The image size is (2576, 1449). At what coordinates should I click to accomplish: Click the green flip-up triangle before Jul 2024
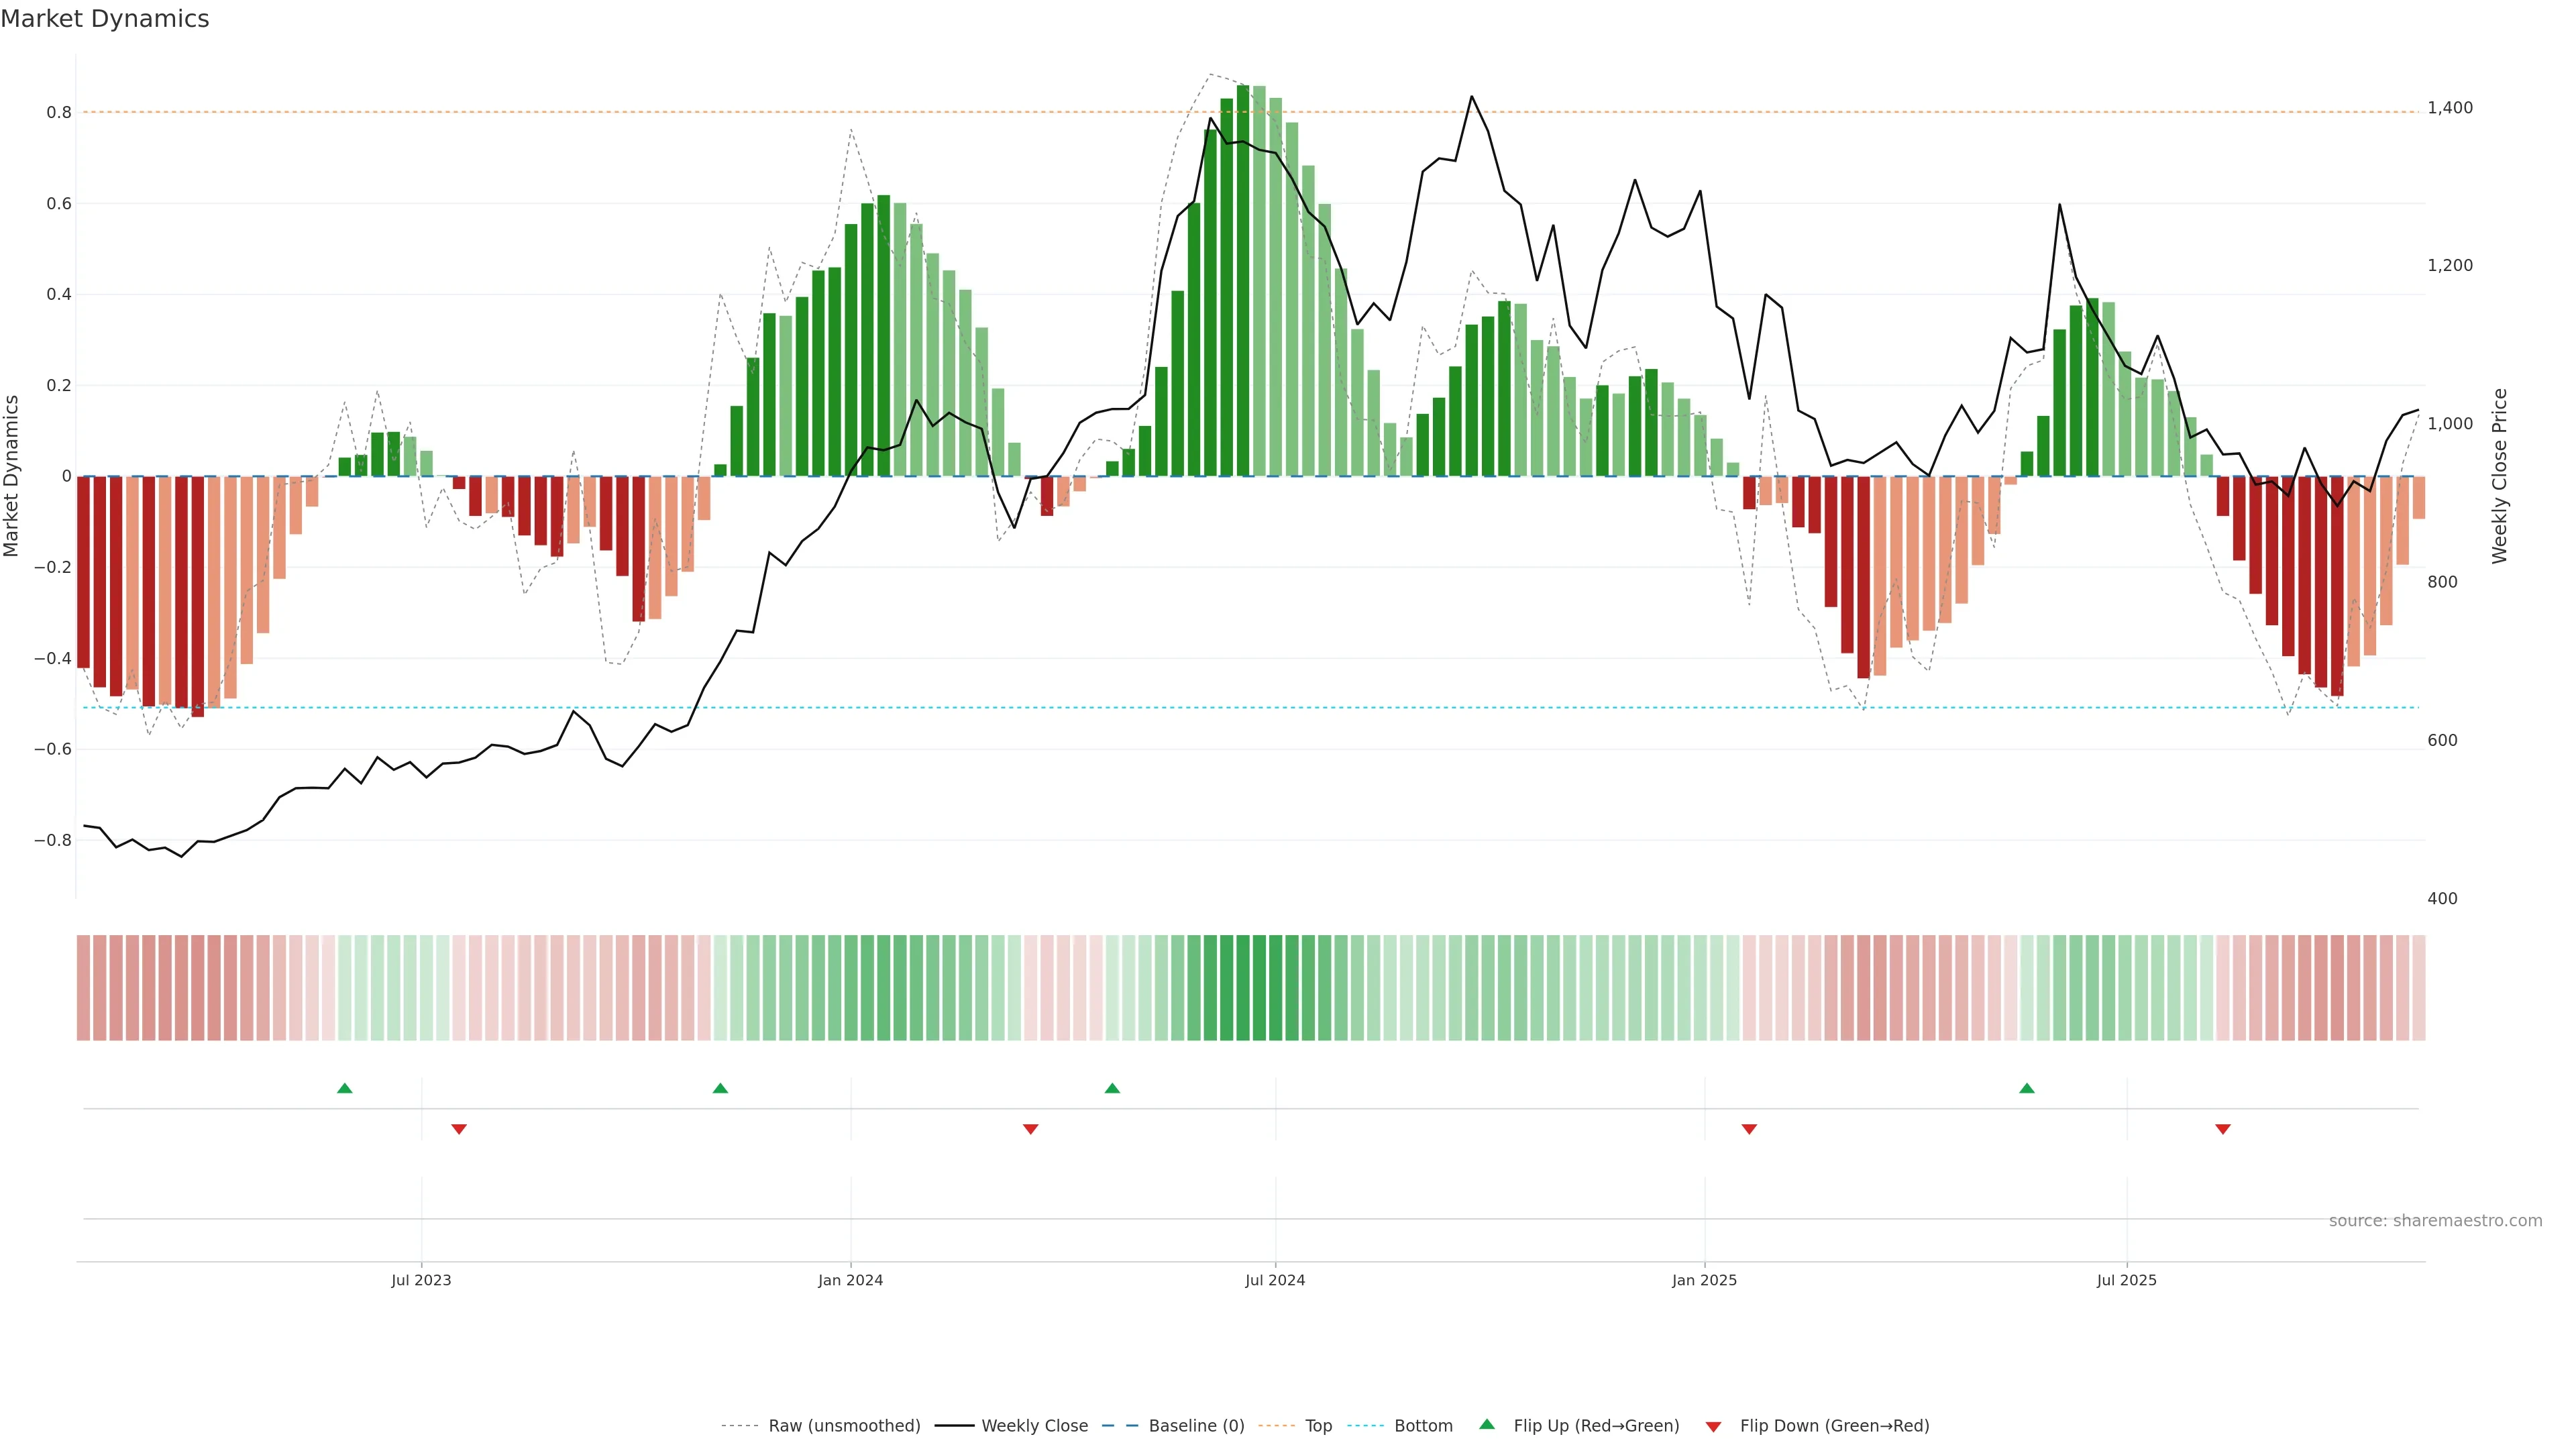click(1112, 1088)
